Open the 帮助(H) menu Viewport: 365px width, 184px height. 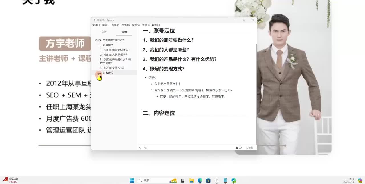(x=156, y=25)
